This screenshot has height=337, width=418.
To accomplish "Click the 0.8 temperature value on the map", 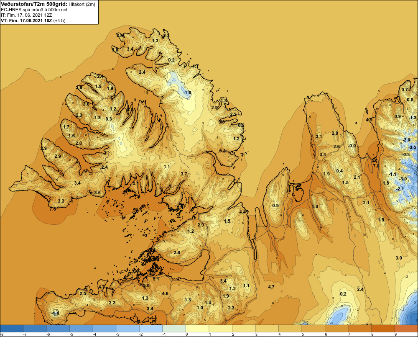I will point(410,100).
